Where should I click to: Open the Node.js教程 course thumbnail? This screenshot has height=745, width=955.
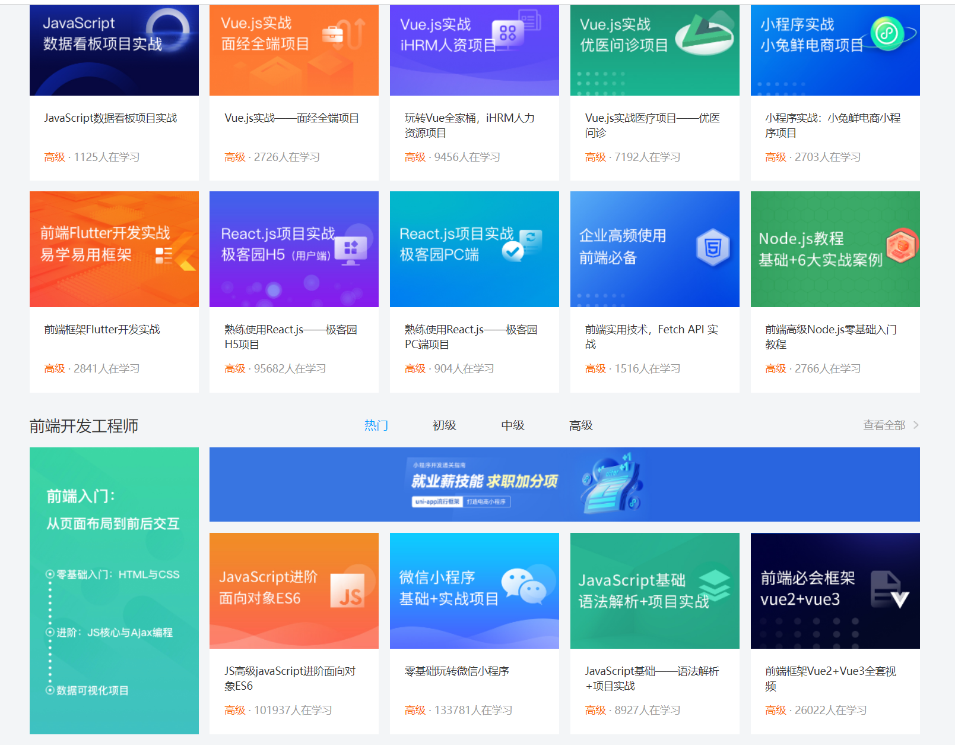coord(835,249)
